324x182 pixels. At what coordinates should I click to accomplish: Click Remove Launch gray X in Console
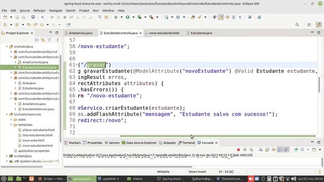coord(245,150)
